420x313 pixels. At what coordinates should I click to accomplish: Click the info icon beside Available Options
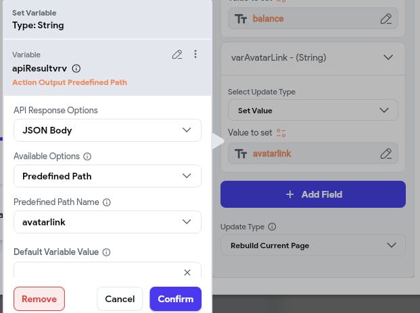(x=87, y=156)
